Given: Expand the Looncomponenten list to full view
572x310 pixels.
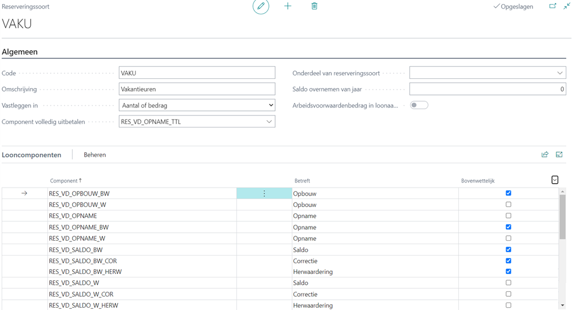Looking at the screenshot, I should tap(559, 154).
